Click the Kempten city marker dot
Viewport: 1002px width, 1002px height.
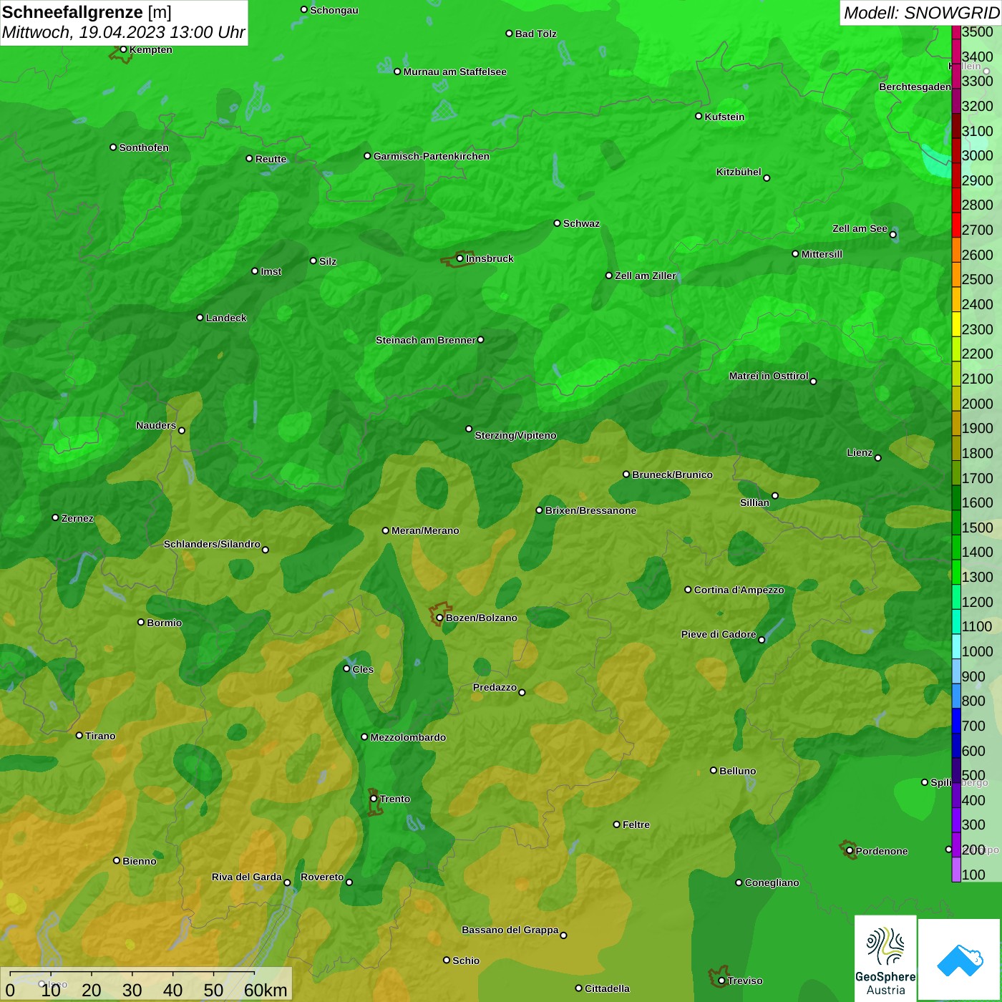point(123,49)
